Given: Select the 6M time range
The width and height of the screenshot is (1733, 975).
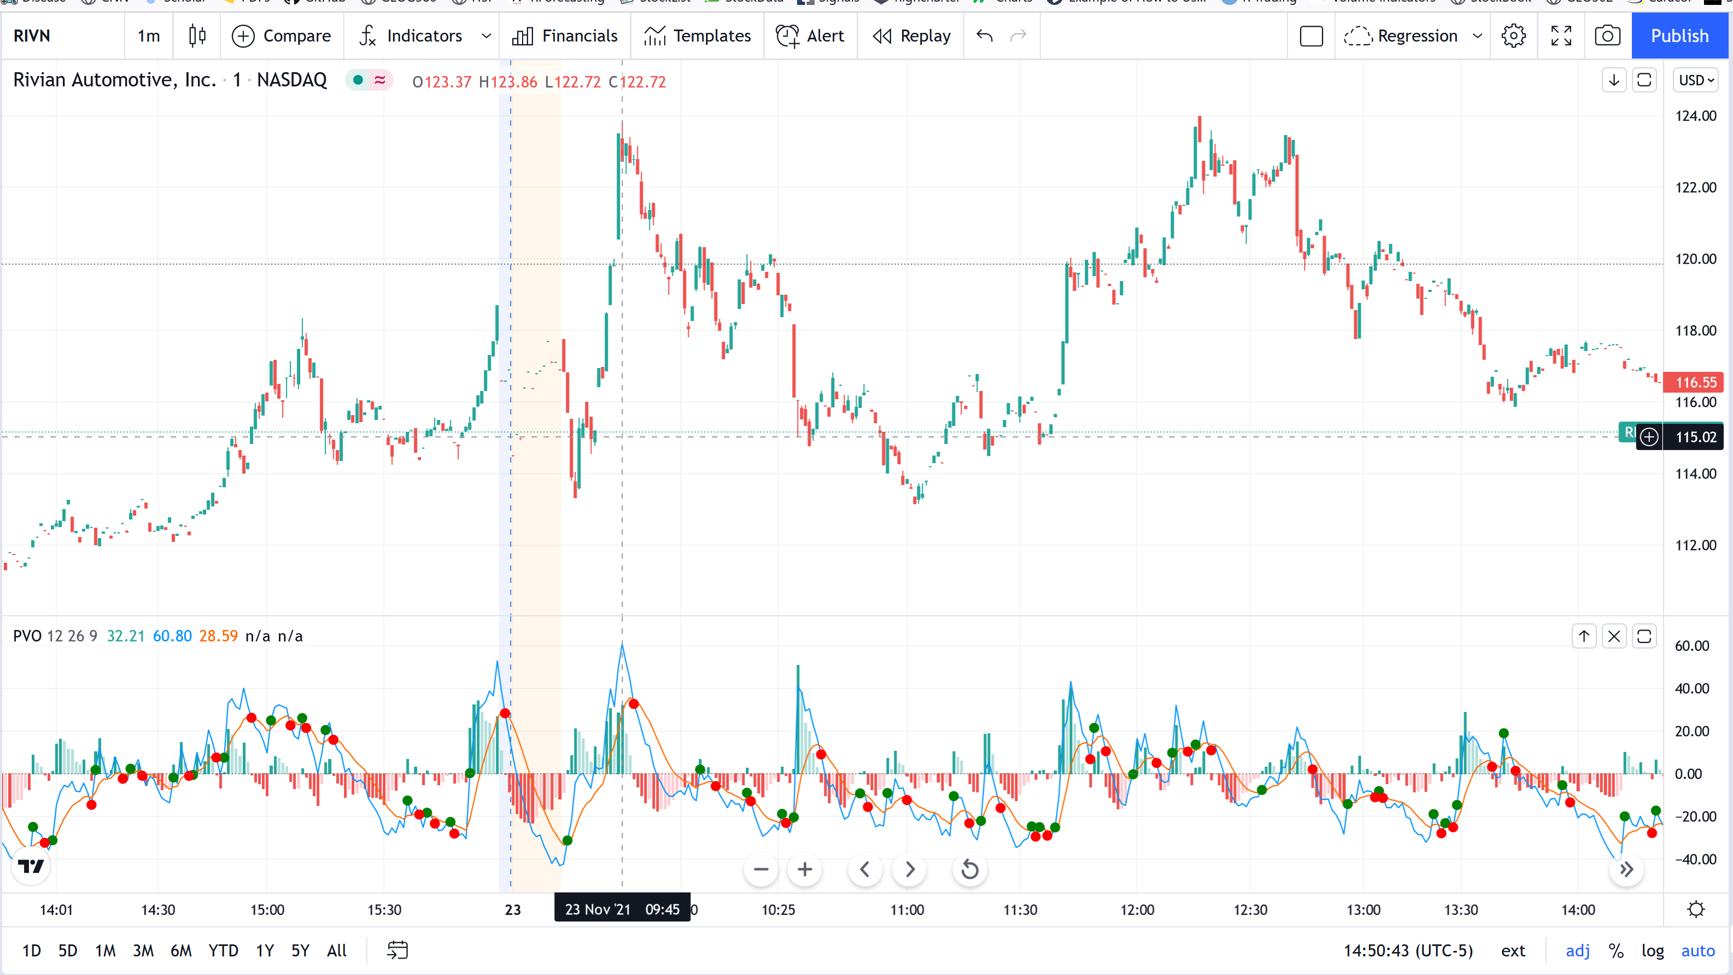Looking at the screenshot, I should point(181,950).
